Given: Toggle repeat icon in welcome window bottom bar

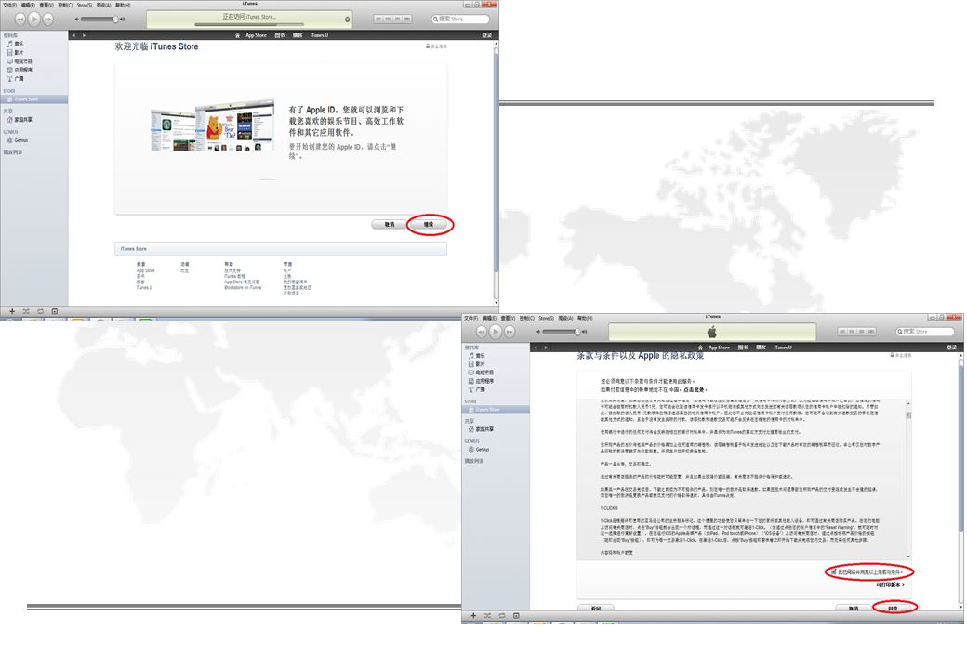Looking at the screenshot, I should point(40,311).
